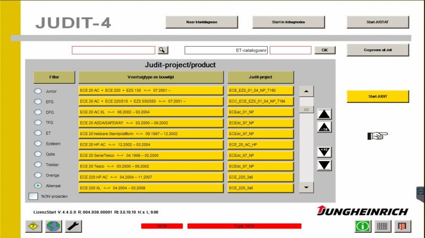Click the magnifier search icon
Image resolution: width=425 pixels, height=238 pixels.
tap(162, 50)
